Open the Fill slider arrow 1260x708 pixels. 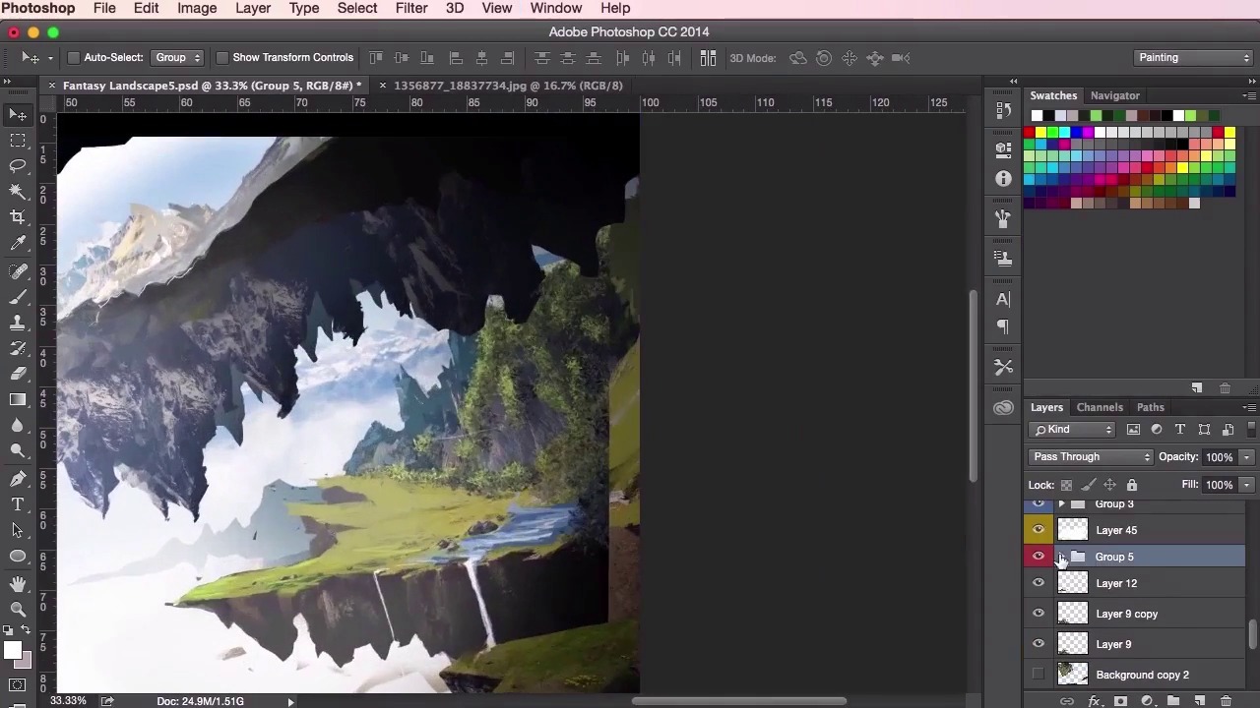pyautogui.click(x=1246, y=485)
